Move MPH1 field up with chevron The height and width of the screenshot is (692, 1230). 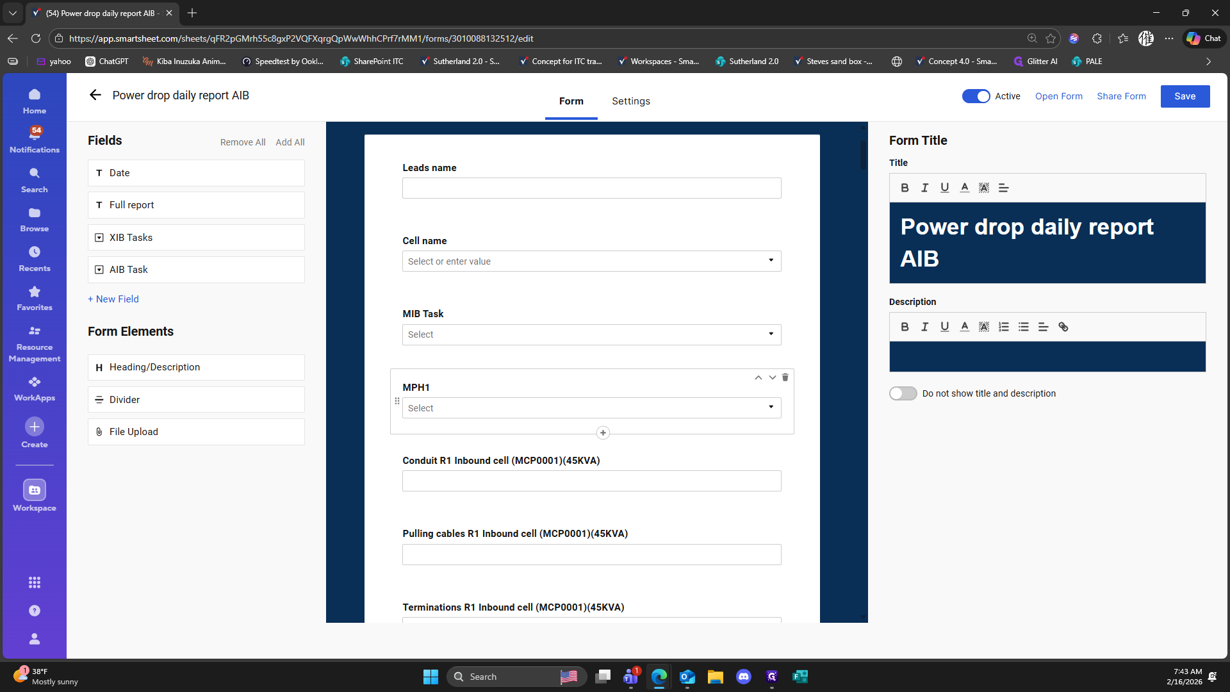[758, 377]
